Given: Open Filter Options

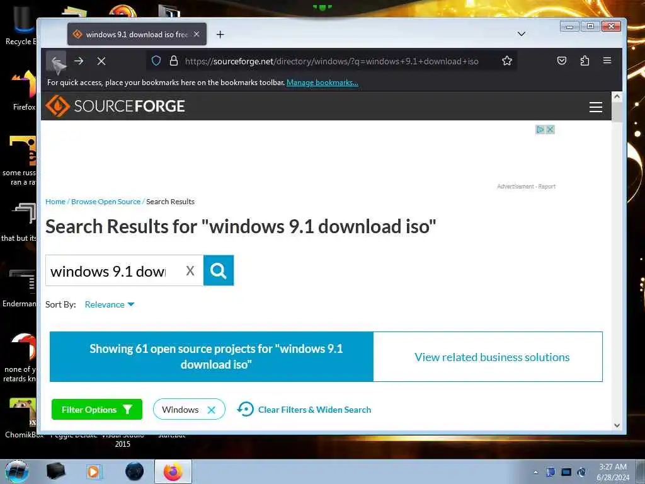Looking at the screenshot, I should pyautogui.click(x=96, y=410).
